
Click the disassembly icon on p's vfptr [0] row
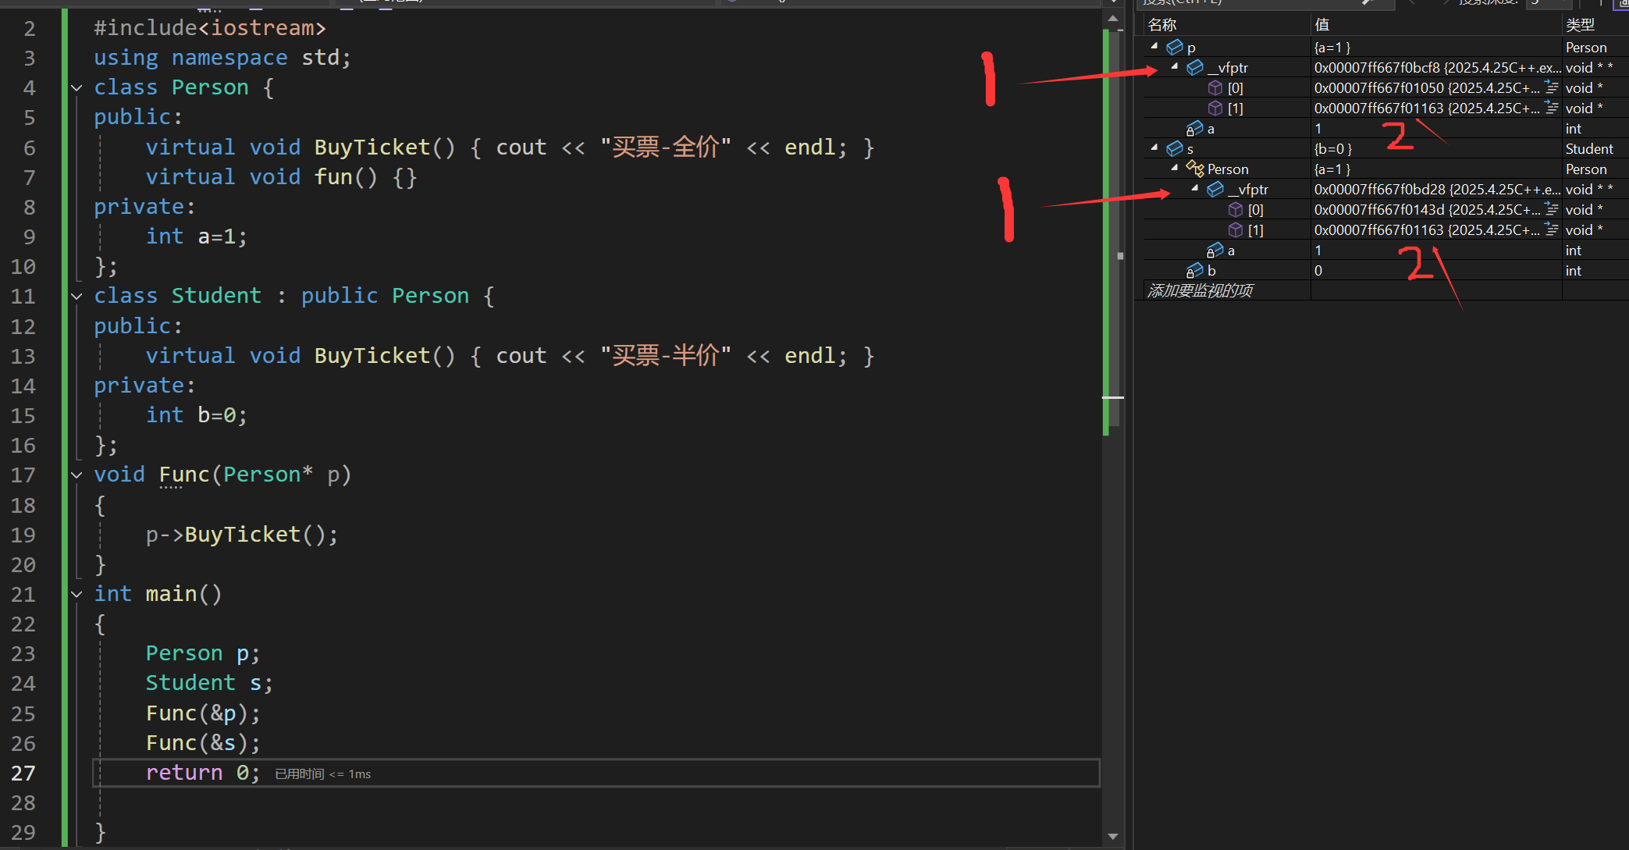(x=1552, y=88)
